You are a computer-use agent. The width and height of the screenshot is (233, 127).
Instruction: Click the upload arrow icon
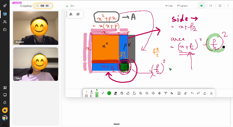[x=205, y=93]
